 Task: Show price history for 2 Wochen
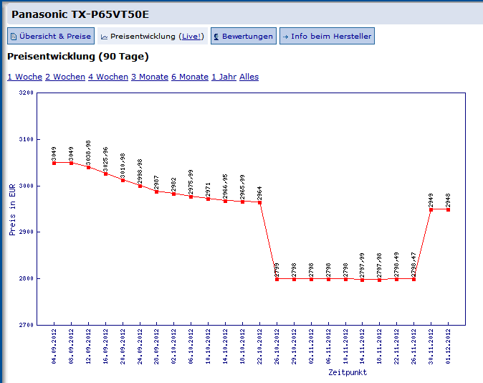pyautogui.click(x=65, y=77)
